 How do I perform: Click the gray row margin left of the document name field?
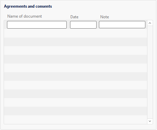[5, 25]
